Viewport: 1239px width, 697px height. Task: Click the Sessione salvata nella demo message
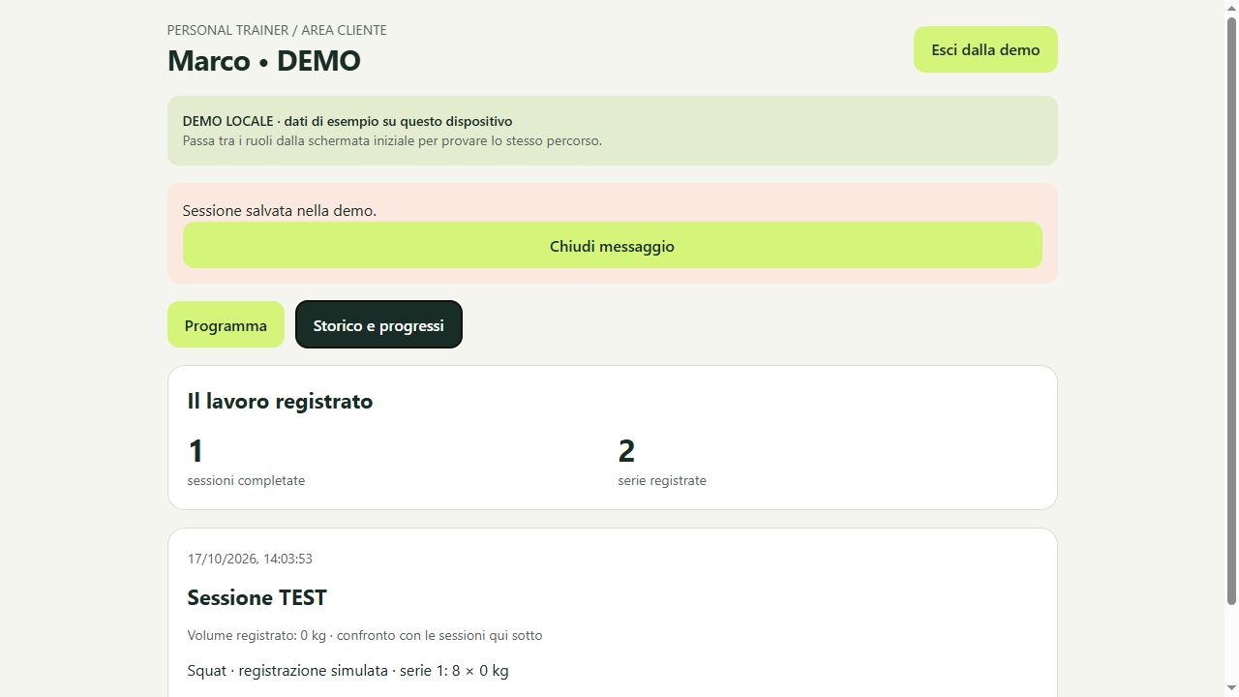pos(280,210)
